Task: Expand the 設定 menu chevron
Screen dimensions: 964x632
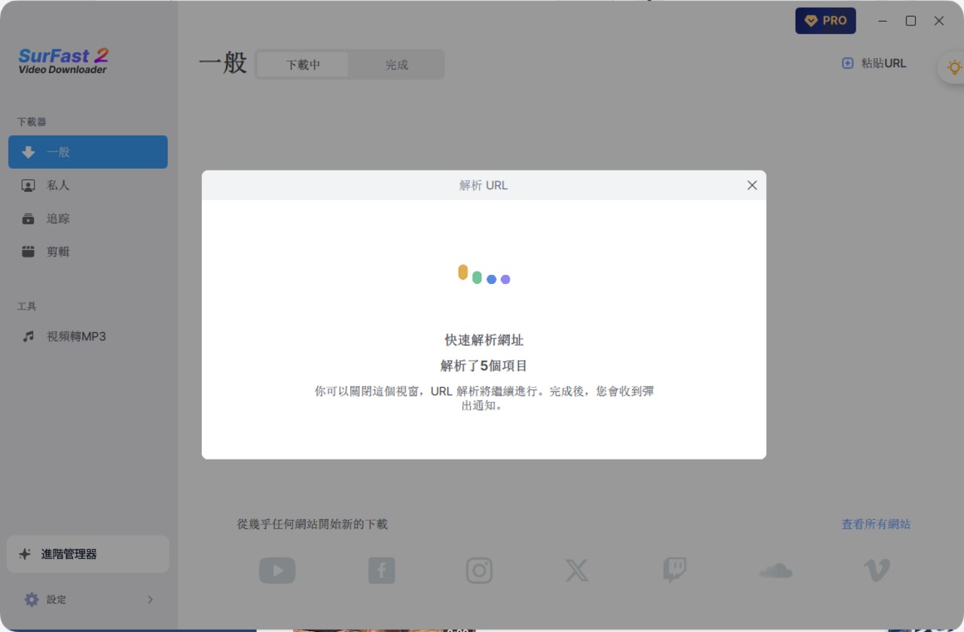Action: click(x=150, y=600)
